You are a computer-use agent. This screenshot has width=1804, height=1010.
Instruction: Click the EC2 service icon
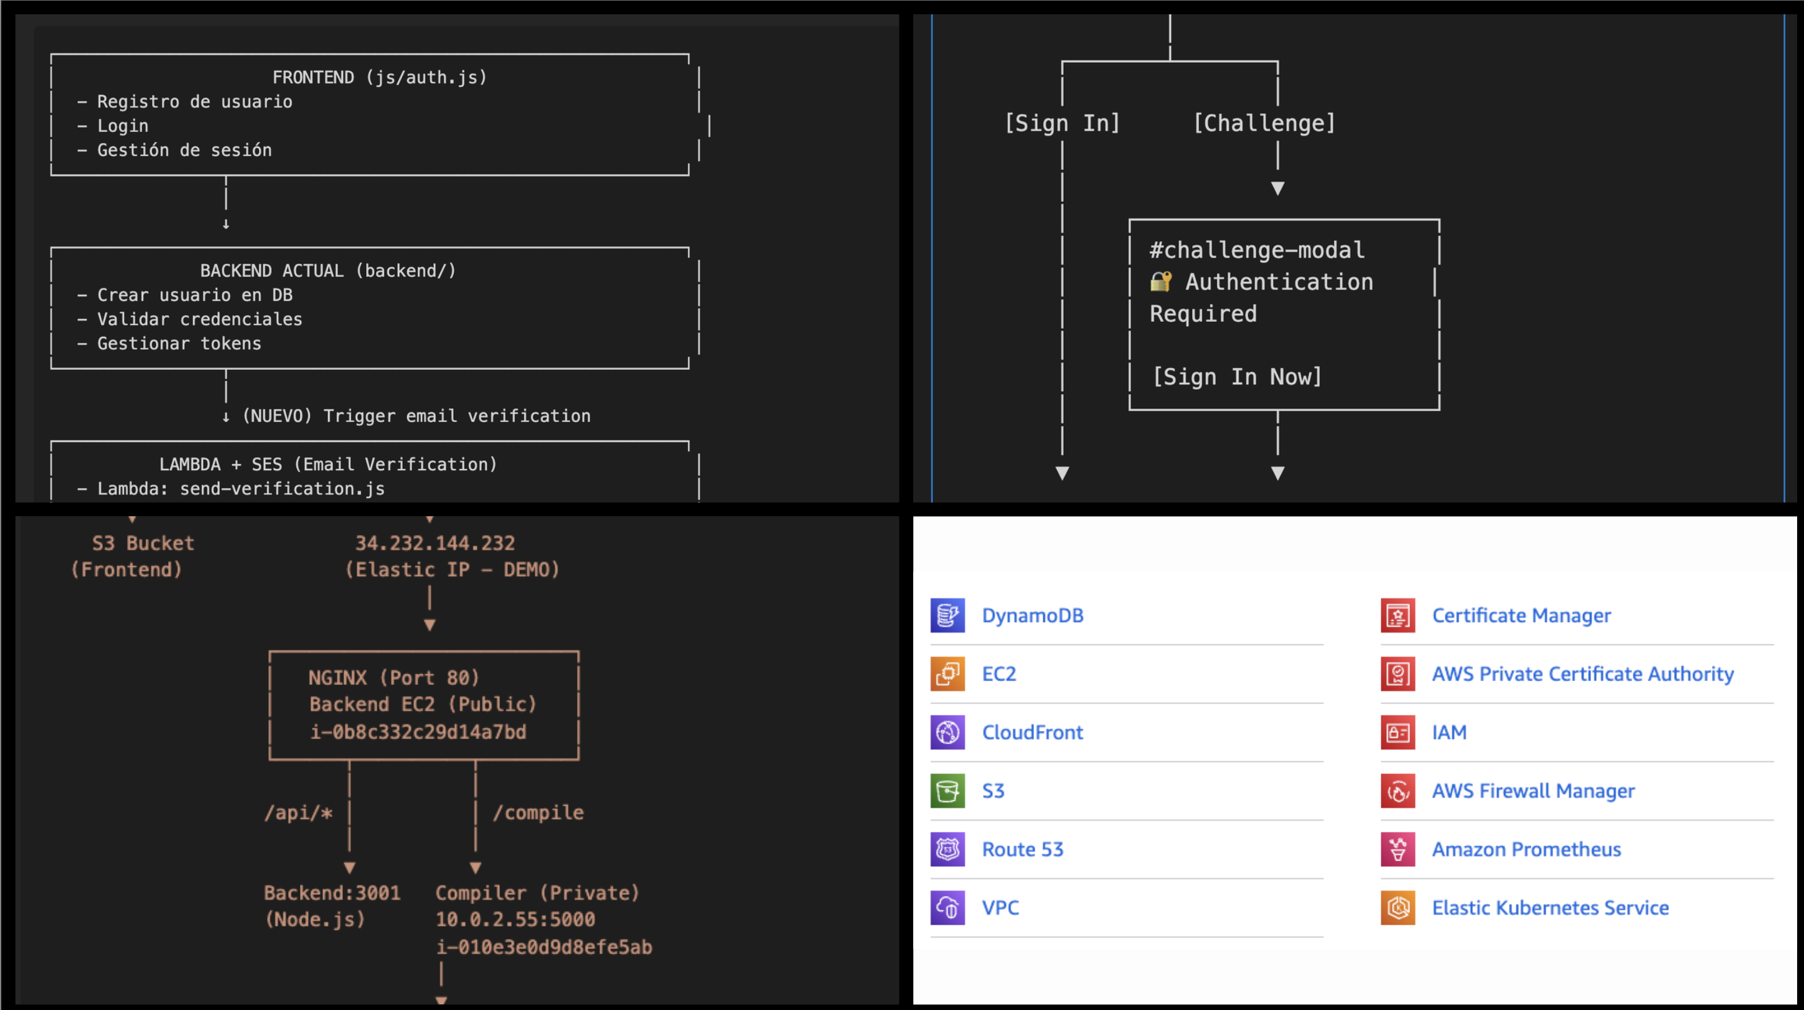coord(947,674)
